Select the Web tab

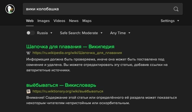point(30,21)
